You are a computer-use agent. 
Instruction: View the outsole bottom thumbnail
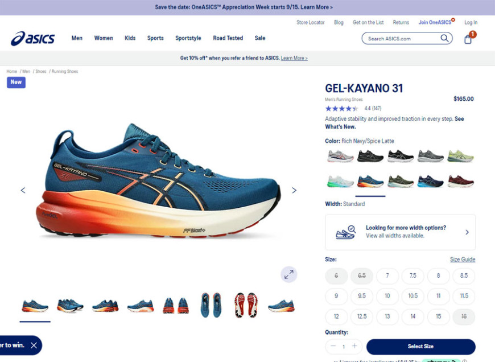[x=246, y=305]
